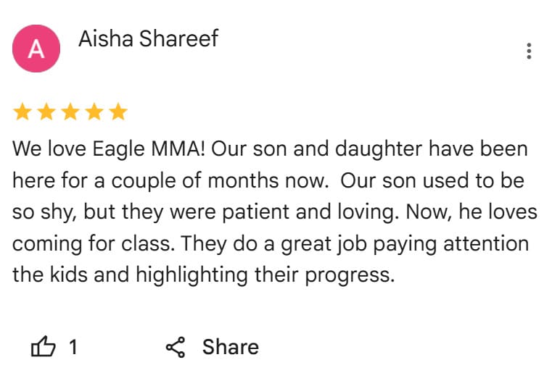The height and width of the screenshot is (373, 560).
Task: Click "coming for class" in review text
Action: click(94, 244)
